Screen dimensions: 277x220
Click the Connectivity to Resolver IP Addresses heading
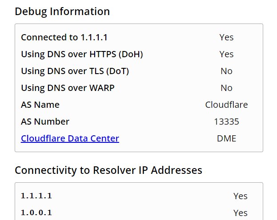point(108,170)
